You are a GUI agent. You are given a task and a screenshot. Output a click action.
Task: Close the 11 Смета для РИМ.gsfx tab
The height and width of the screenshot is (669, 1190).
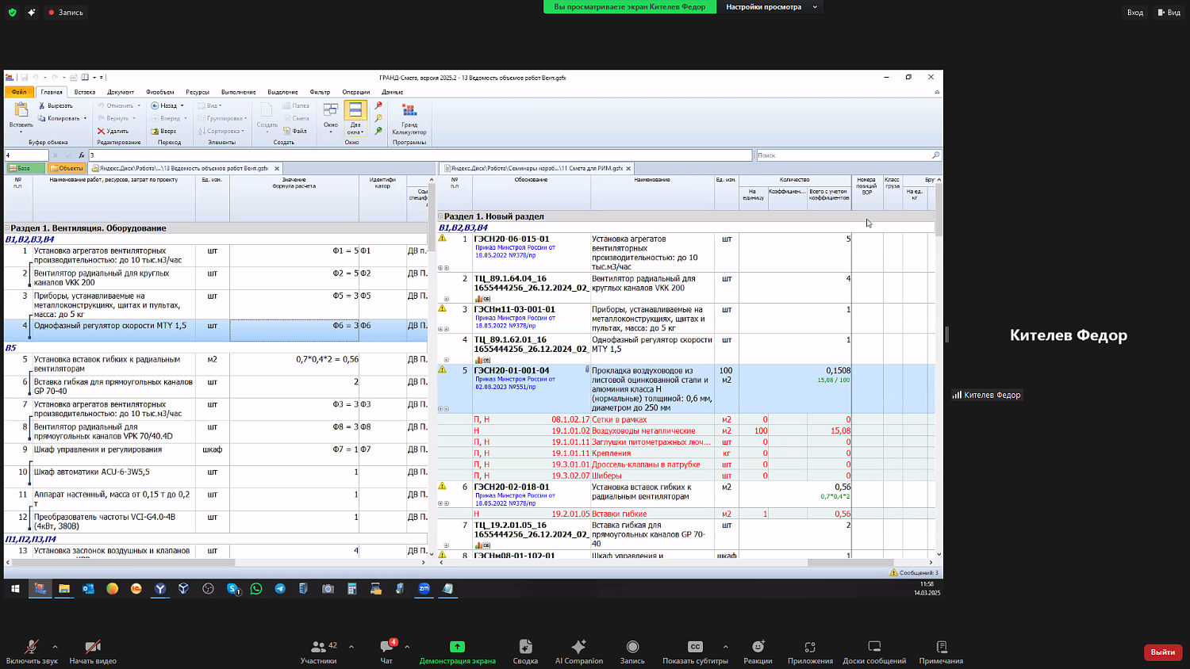tap(628, 168)
